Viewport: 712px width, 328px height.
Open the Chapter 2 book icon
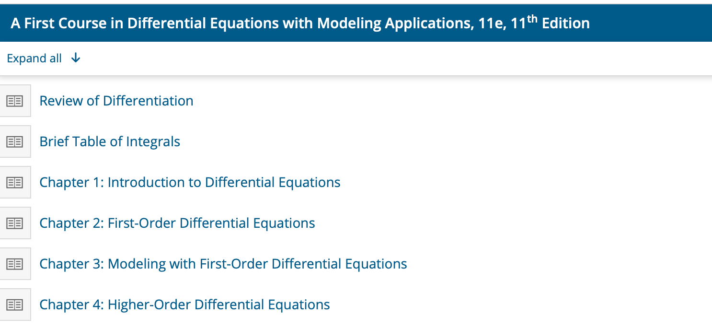pyautogui.click(x=15, y=223)
